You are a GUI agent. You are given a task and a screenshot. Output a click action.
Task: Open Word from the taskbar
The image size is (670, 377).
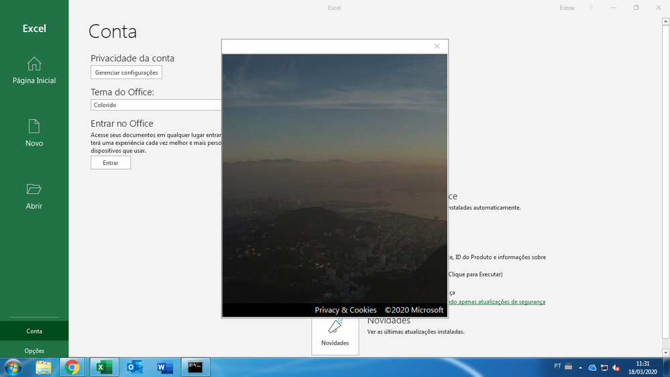pyautogui.click(x=165, y=367)
